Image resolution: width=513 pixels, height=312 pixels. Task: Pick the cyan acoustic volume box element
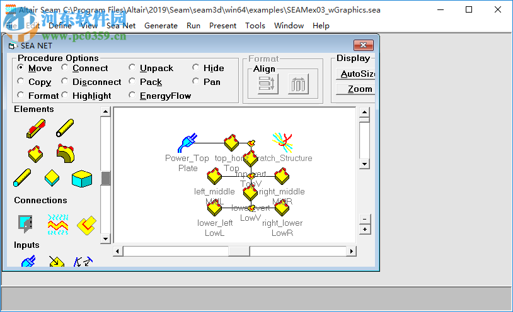[x=82, y=179]
